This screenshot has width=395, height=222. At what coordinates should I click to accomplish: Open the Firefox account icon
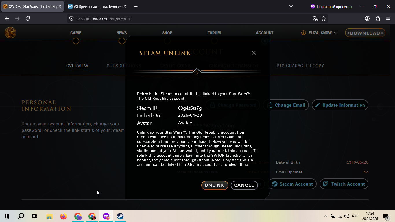(367, 18)
